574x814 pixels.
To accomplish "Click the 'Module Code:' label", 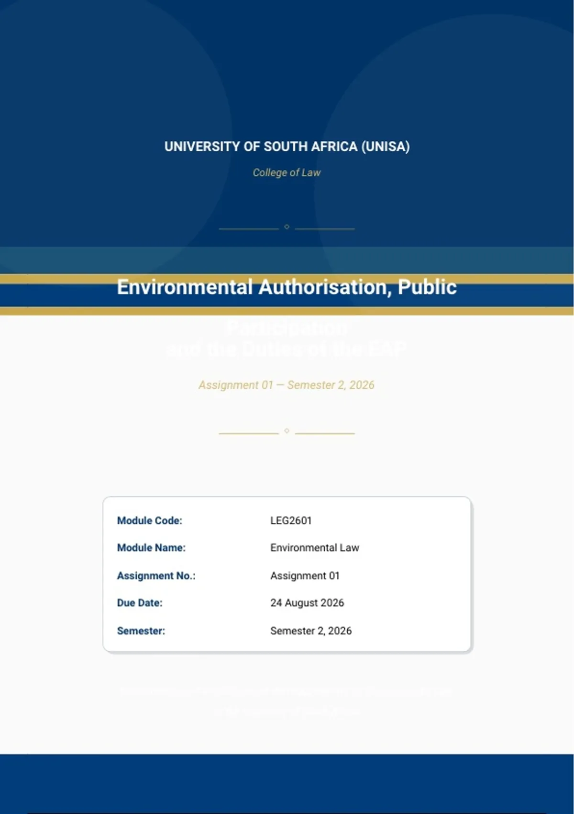I will coord(150,520).
